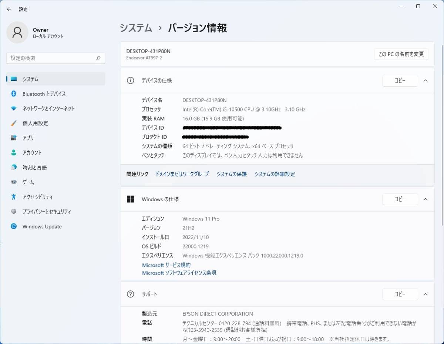Go to 個人用設定 settings page

pyautogui.click(x=56, y=123)
